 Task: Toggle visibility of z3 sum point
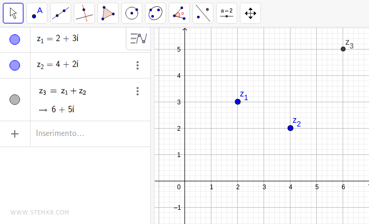pyautogui.click(x=15, y=100)
